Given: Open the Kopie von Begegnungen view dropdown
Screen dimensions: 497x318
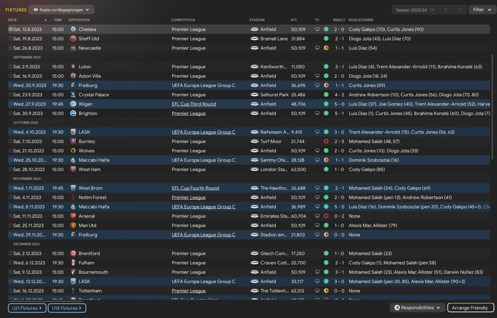Looking at the screenshot, I should 61,10.
